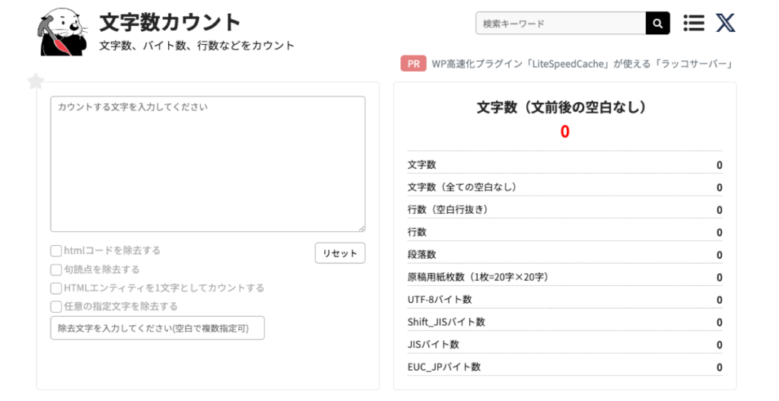The height and width of the screenshot is (401, 779).
Task: Select the Shift_JISバイト数 result row
Action: click(564, 322)
